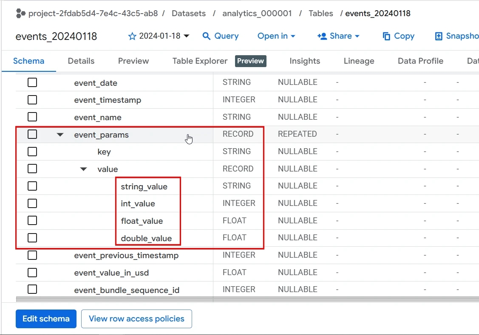This screenshot has width=479, height=335.
Task: Tick the event_name checkbox
Action: 32,117
